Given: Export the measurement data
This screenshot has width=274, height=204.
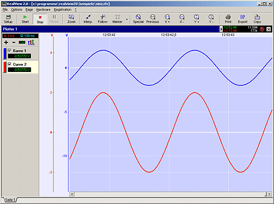Looking at the screenshot, I should point(243,19).
